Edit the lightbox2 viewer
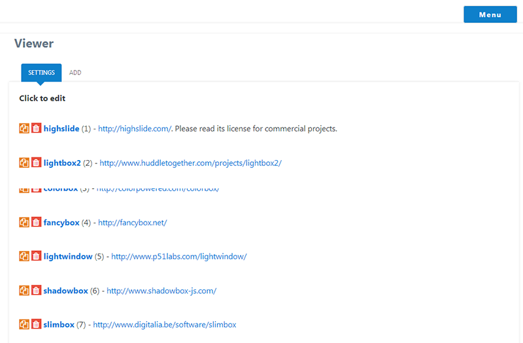Screen dimensions: 523x343 pyautogui.click(x=62, y=163)
